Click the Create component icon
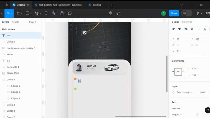210x118 pixels. [110, 13]
